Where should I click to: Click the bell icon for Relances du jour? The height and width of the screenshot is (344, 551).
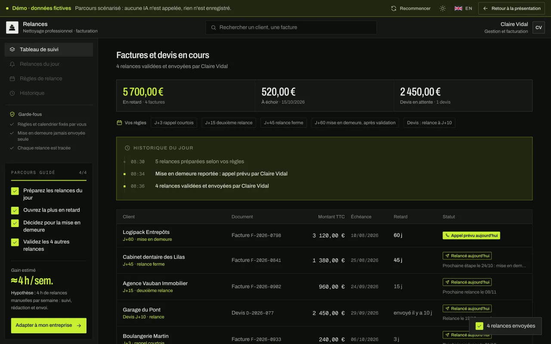point(12,64)
